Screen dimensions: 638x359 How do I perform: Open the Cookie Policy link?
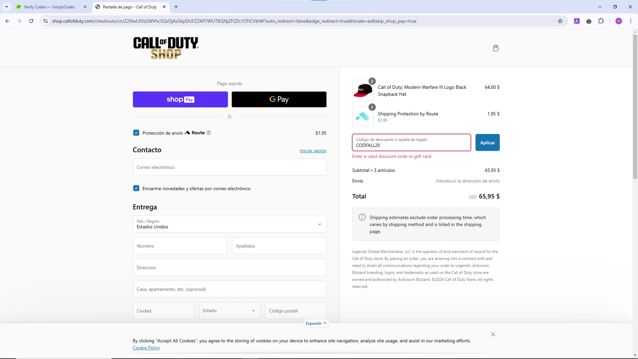tap(146, 348)
